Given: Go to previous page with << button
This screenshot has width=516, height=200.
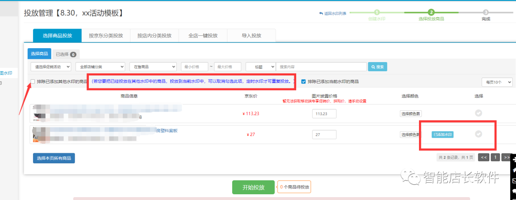Looking at the screenshot, I should (484, 157).
